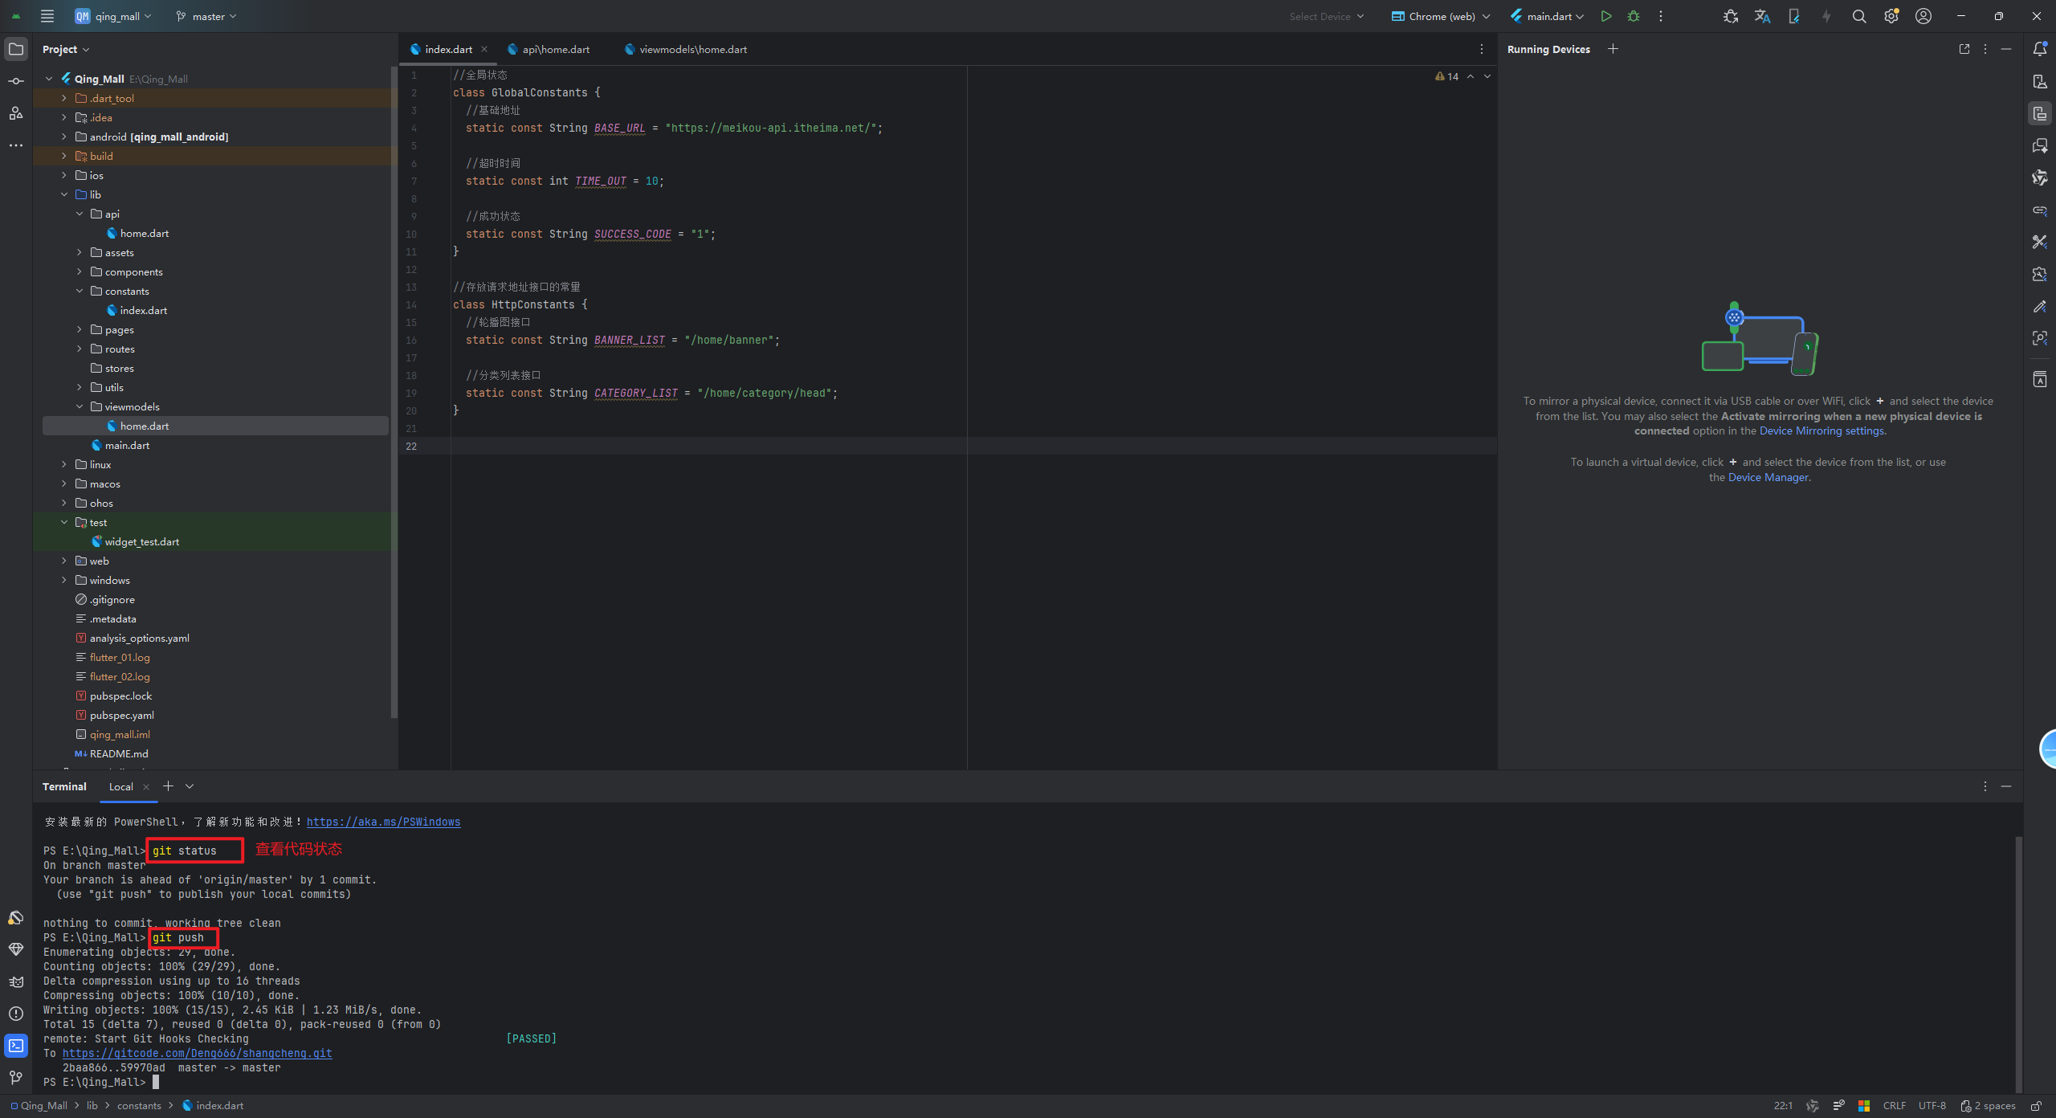Open the master branch dropdown
Screen dimensions: 2056x1118
point(207,16)
